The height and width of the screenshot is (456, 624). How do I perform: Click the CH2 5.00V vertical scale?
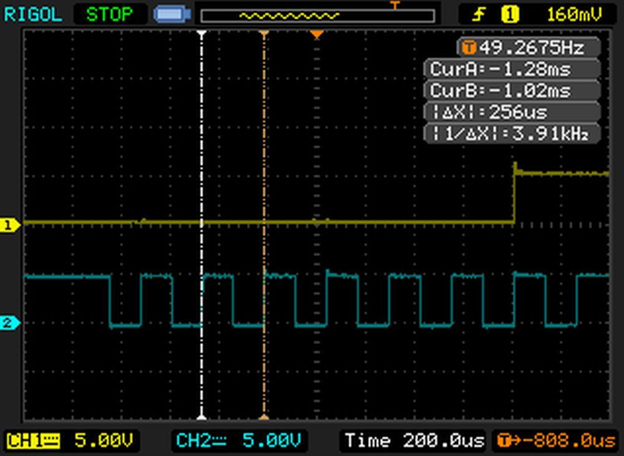point(272,441)
